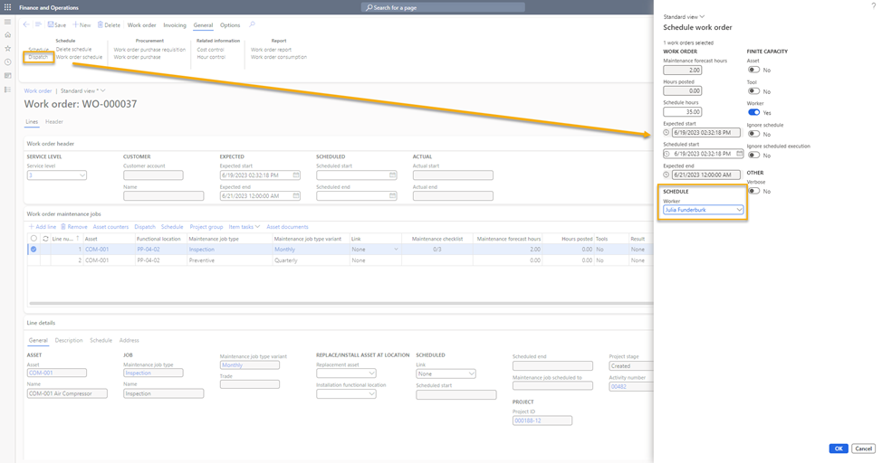This screenshot has height=463, width=882.
Task: Expand the Item tasks menu
Action: coord(244,227)
